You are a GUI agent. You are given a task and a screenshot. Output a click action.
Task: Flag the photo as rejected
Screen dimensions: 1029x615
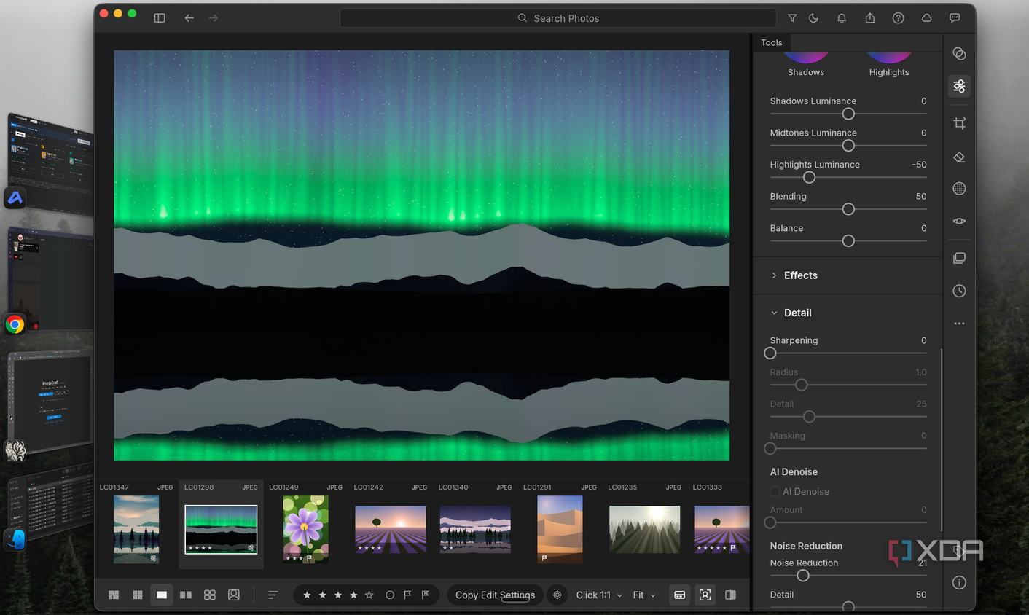(426, 595)
